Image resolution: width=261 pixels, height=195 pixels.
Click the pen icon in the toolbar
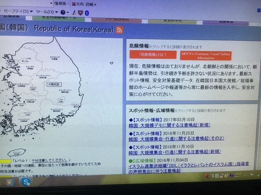tap(74, 13)
